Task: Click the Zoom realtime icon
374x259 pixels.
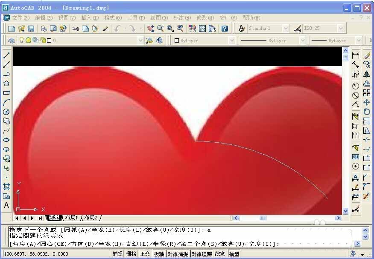Action: point(160,29)
